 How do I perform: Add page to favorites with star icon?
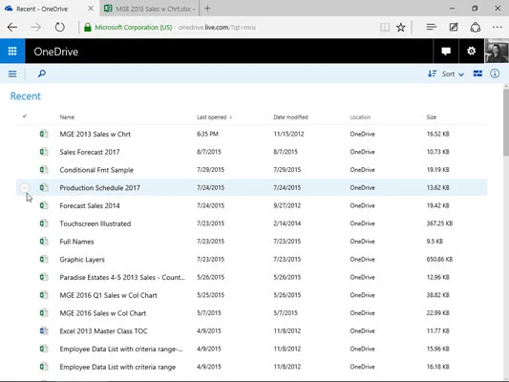(401, 28)
